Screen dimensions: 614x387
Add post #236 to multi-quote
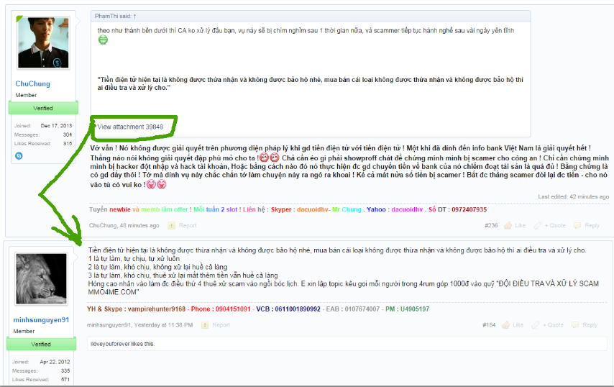tap(555, 226)
